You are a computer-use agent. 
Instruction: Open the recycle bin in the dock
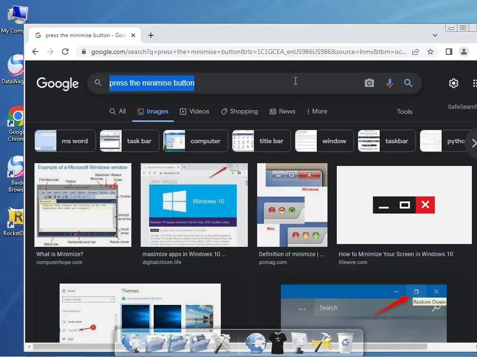coord(345,343)
